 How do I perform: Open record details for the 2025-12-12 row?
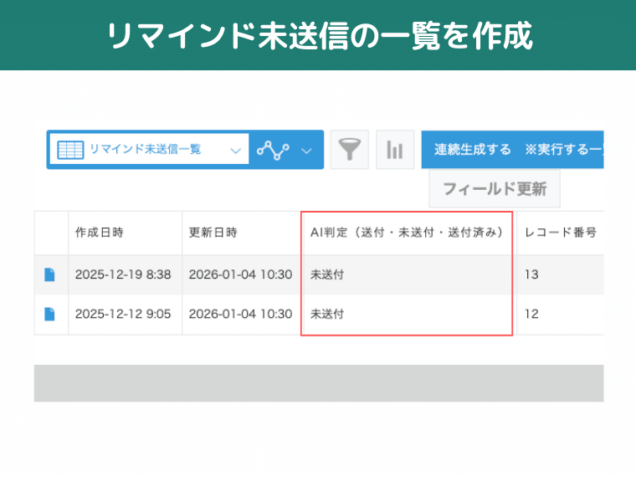point(50,315)
